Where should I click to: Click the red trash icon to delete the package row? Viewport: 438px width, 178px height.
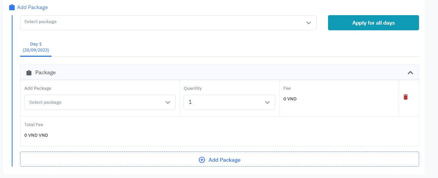405,97
